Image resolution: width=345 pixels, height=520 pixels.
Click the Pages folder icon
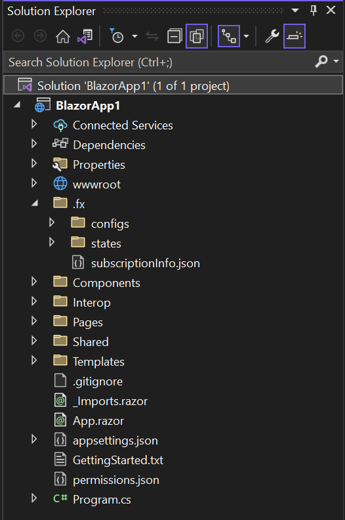click(x=60, y=320)
